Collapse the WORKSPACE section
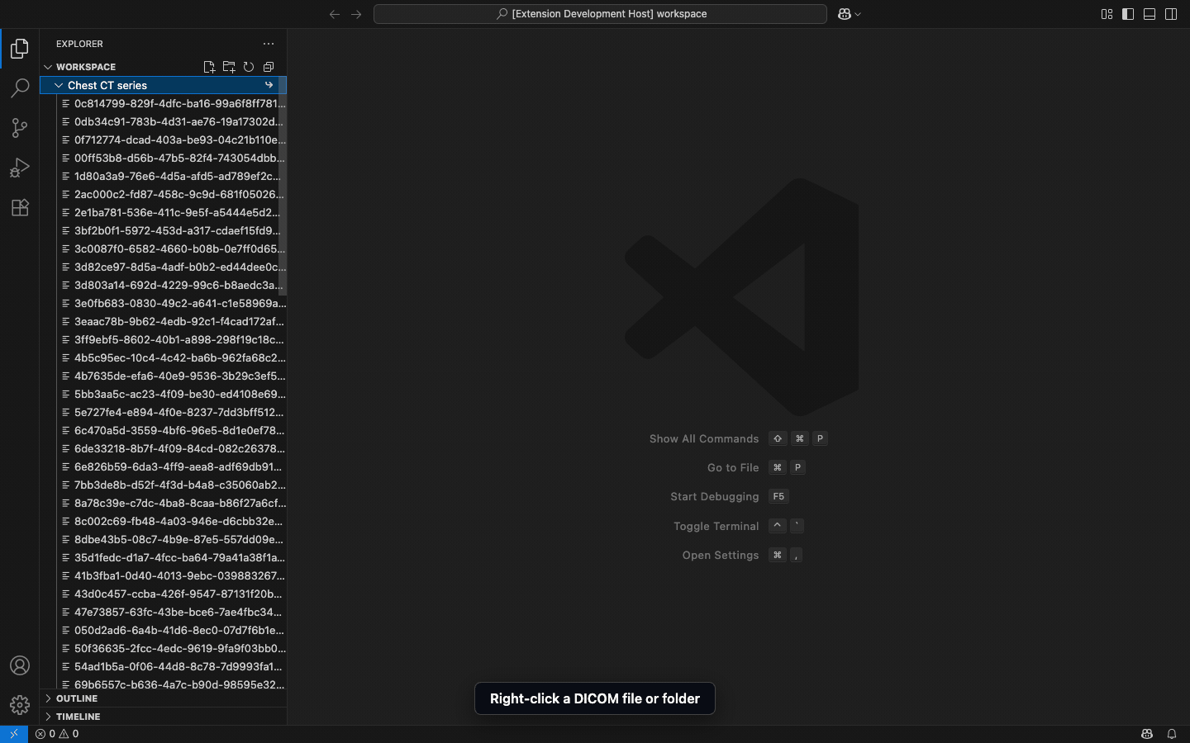The width and height of the screenshot is (1190, 743). (x=48, y=67)
